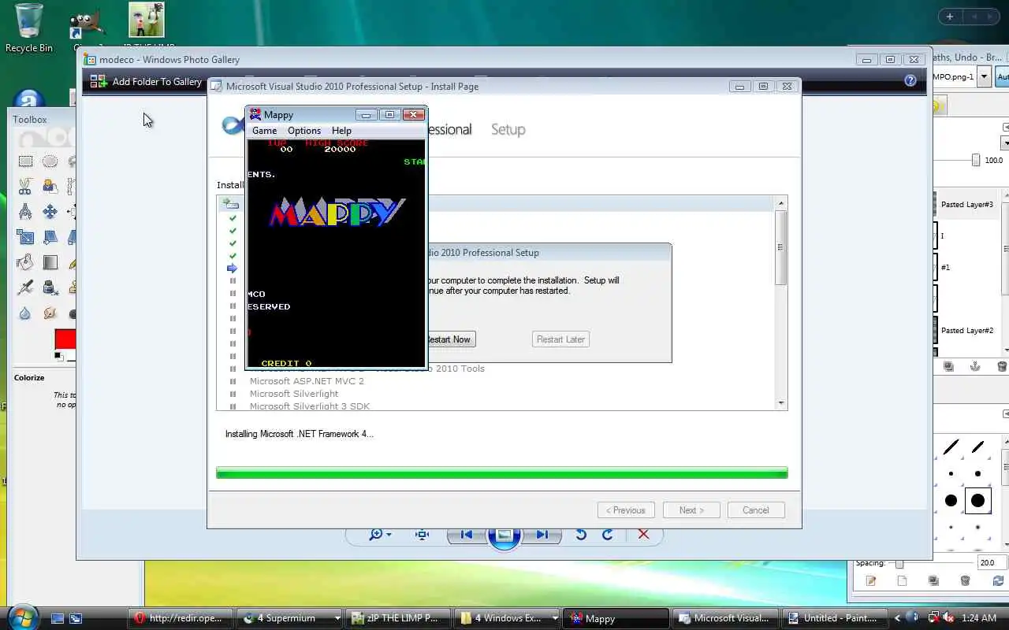
Task: Rotate photo clockwise
Action: coord(608,535)
